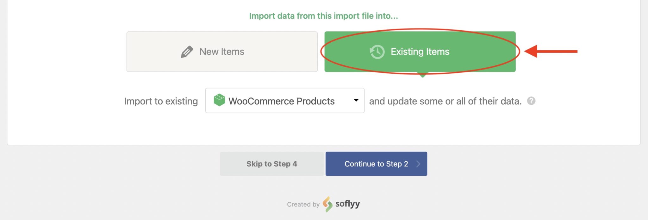Deselect the highlighted Existing Items choice
Screen dimensions: 648x220
click(419, 51)
